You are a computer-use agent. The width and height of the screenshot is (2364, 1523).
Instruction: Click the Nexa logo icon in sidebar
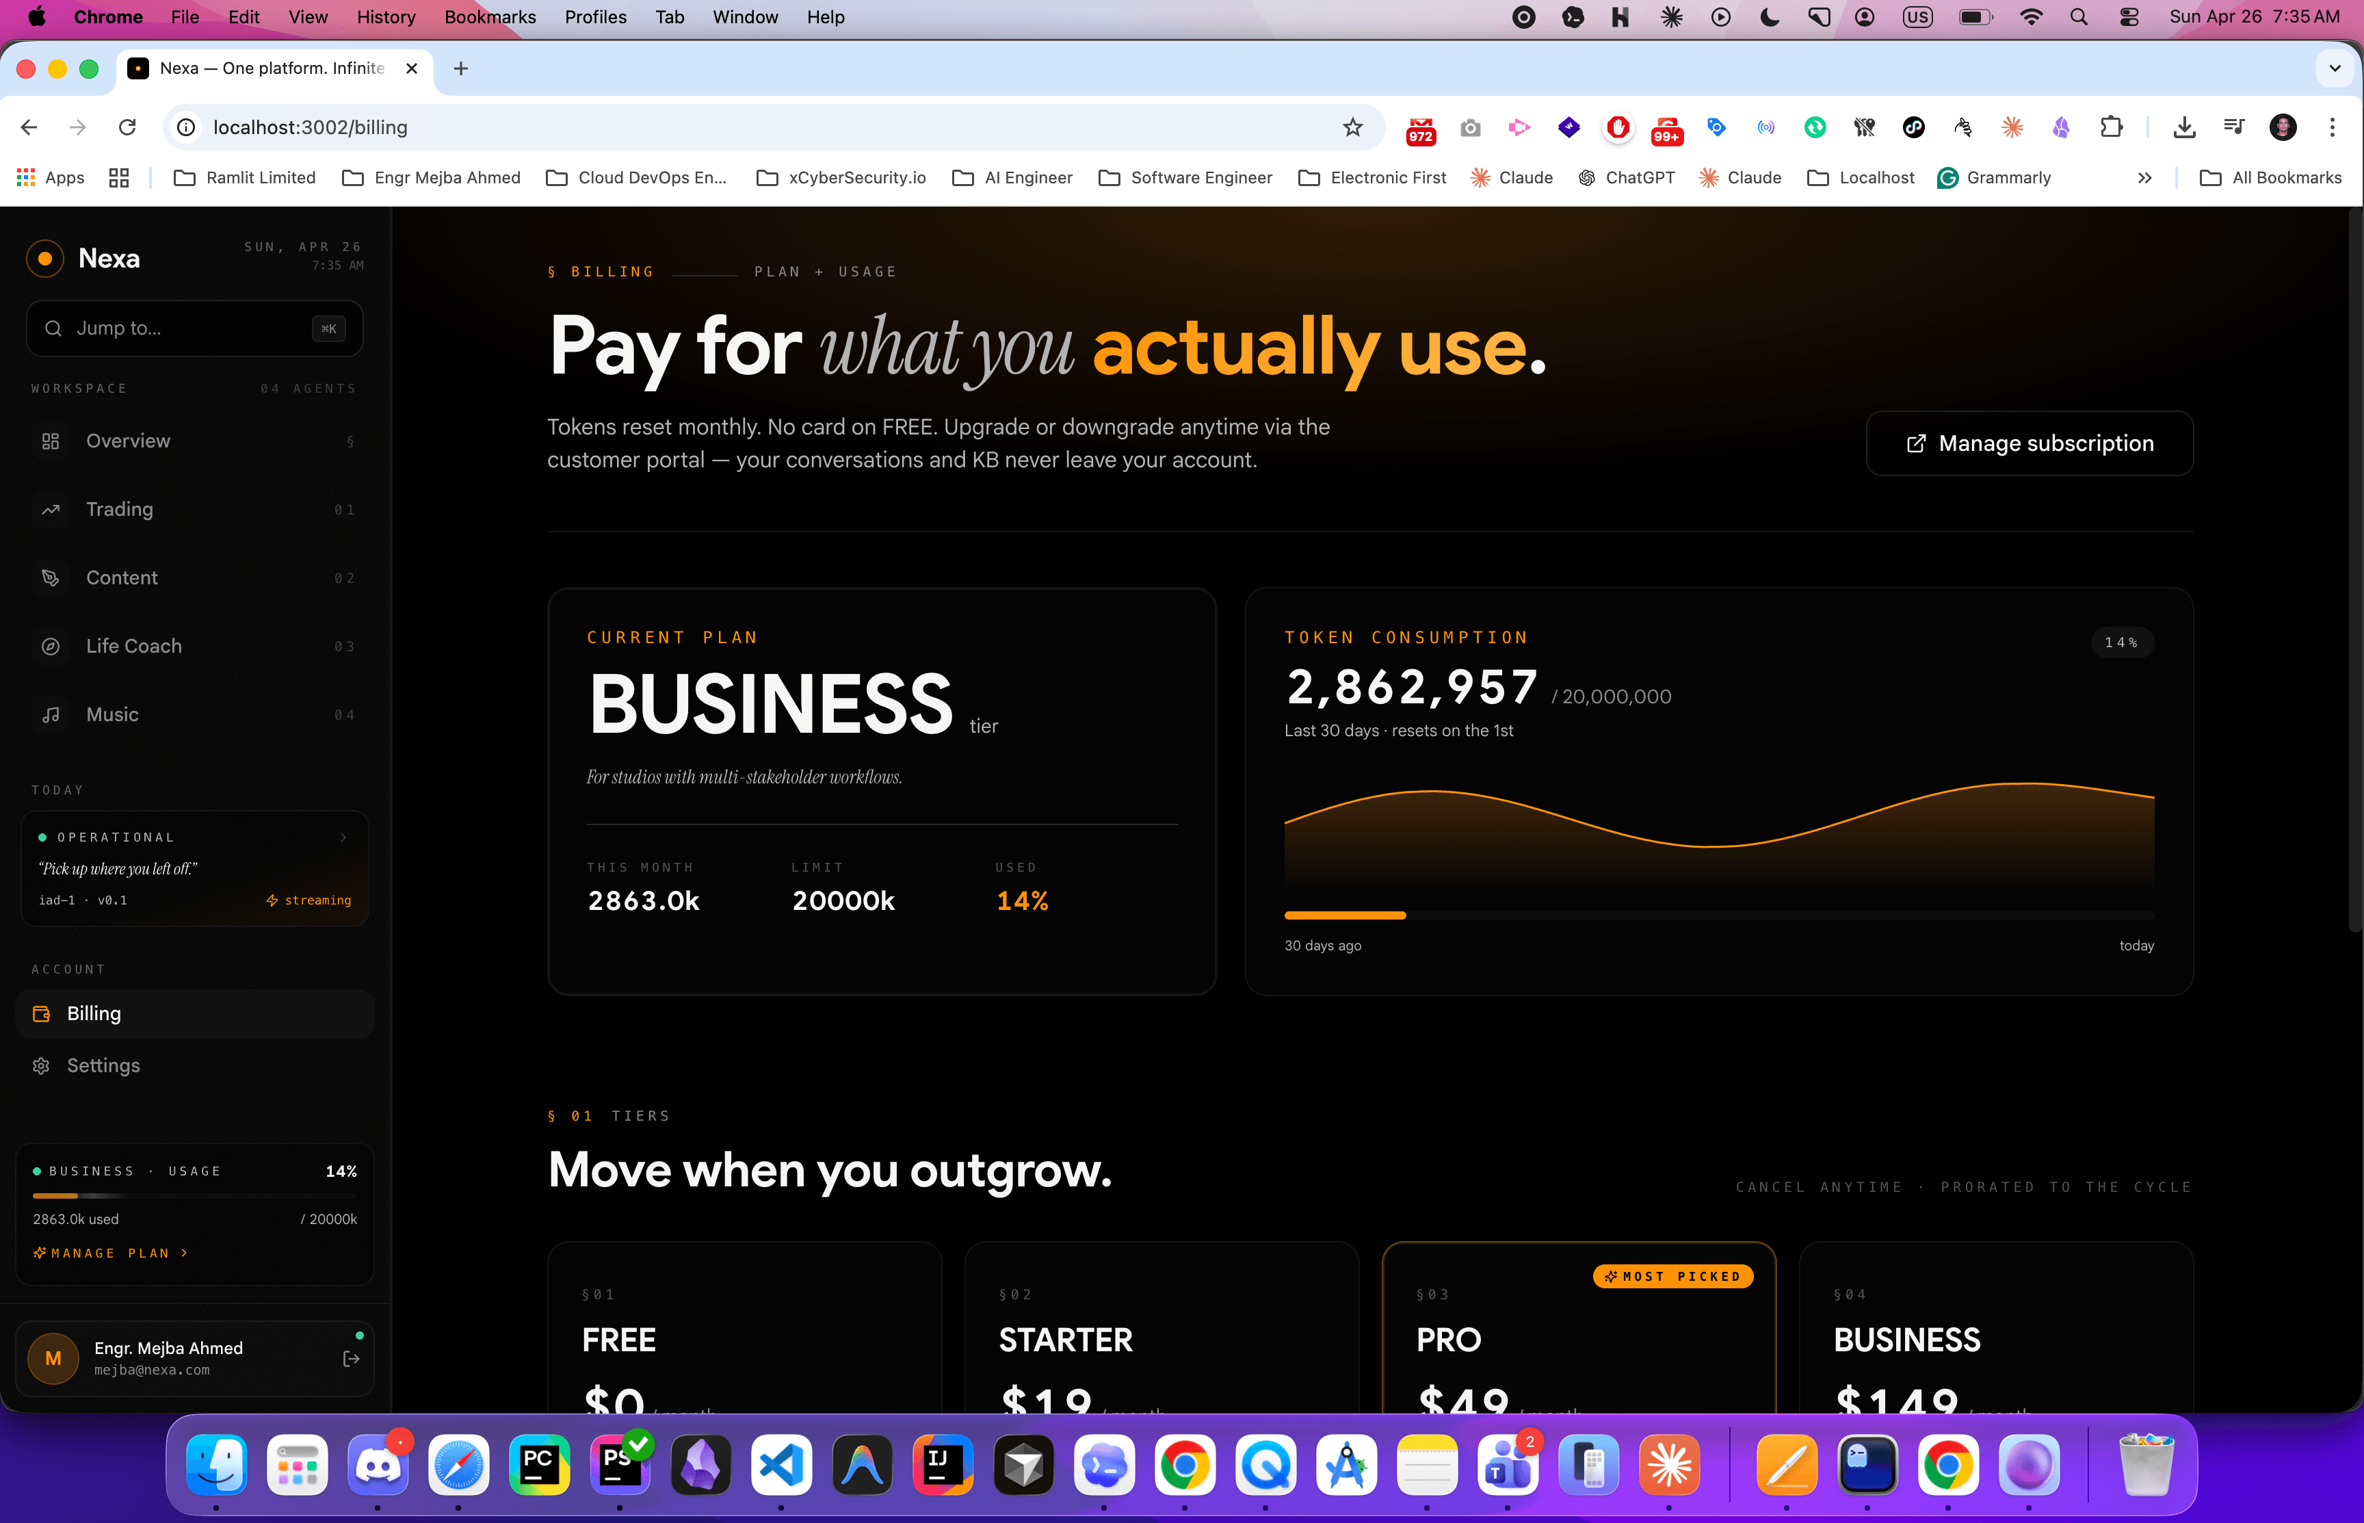pyautogui.click(x=44, y=258)
